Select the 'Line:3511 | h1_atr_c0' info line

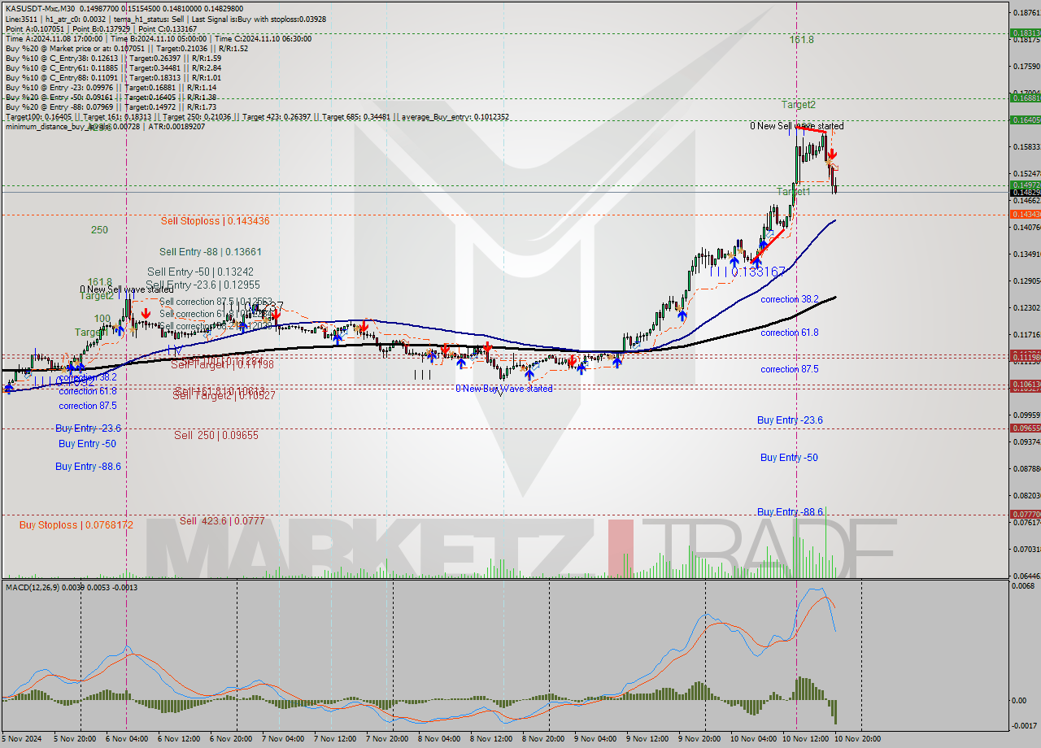tap(167, 18)
